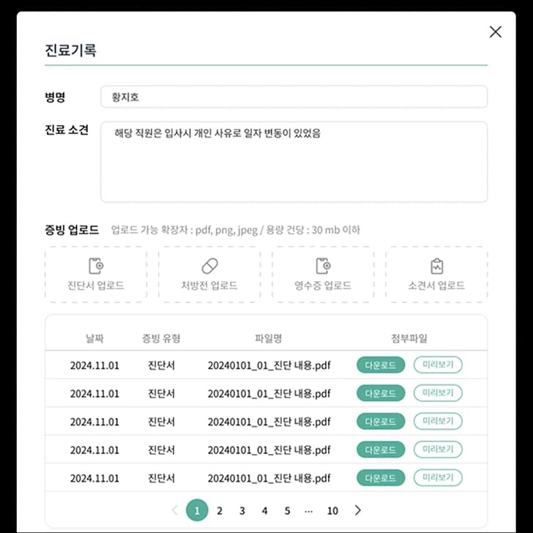
Task: Click the 처방전 업로드 pill icon
Action: click(209, 266)
